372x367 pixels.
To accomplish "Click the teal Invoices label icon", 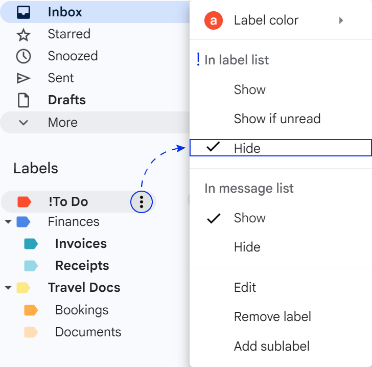I will coord(31,244).
